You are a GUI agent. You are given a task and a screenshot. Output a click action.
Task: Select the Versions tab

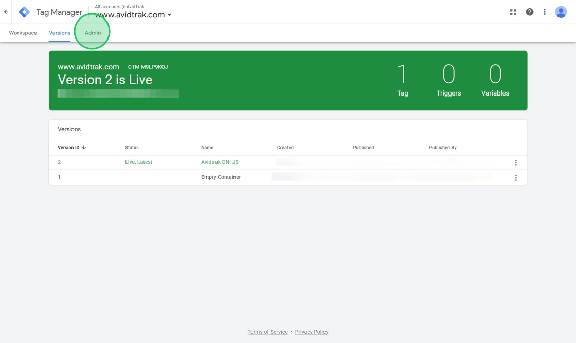(x=60, y=33)
